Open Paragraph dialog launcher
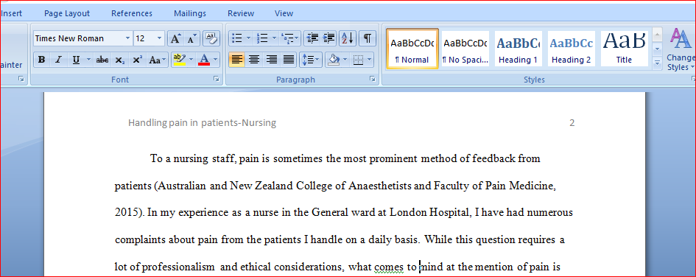Viewport: 696px width, 277px height. pos(372,79)
